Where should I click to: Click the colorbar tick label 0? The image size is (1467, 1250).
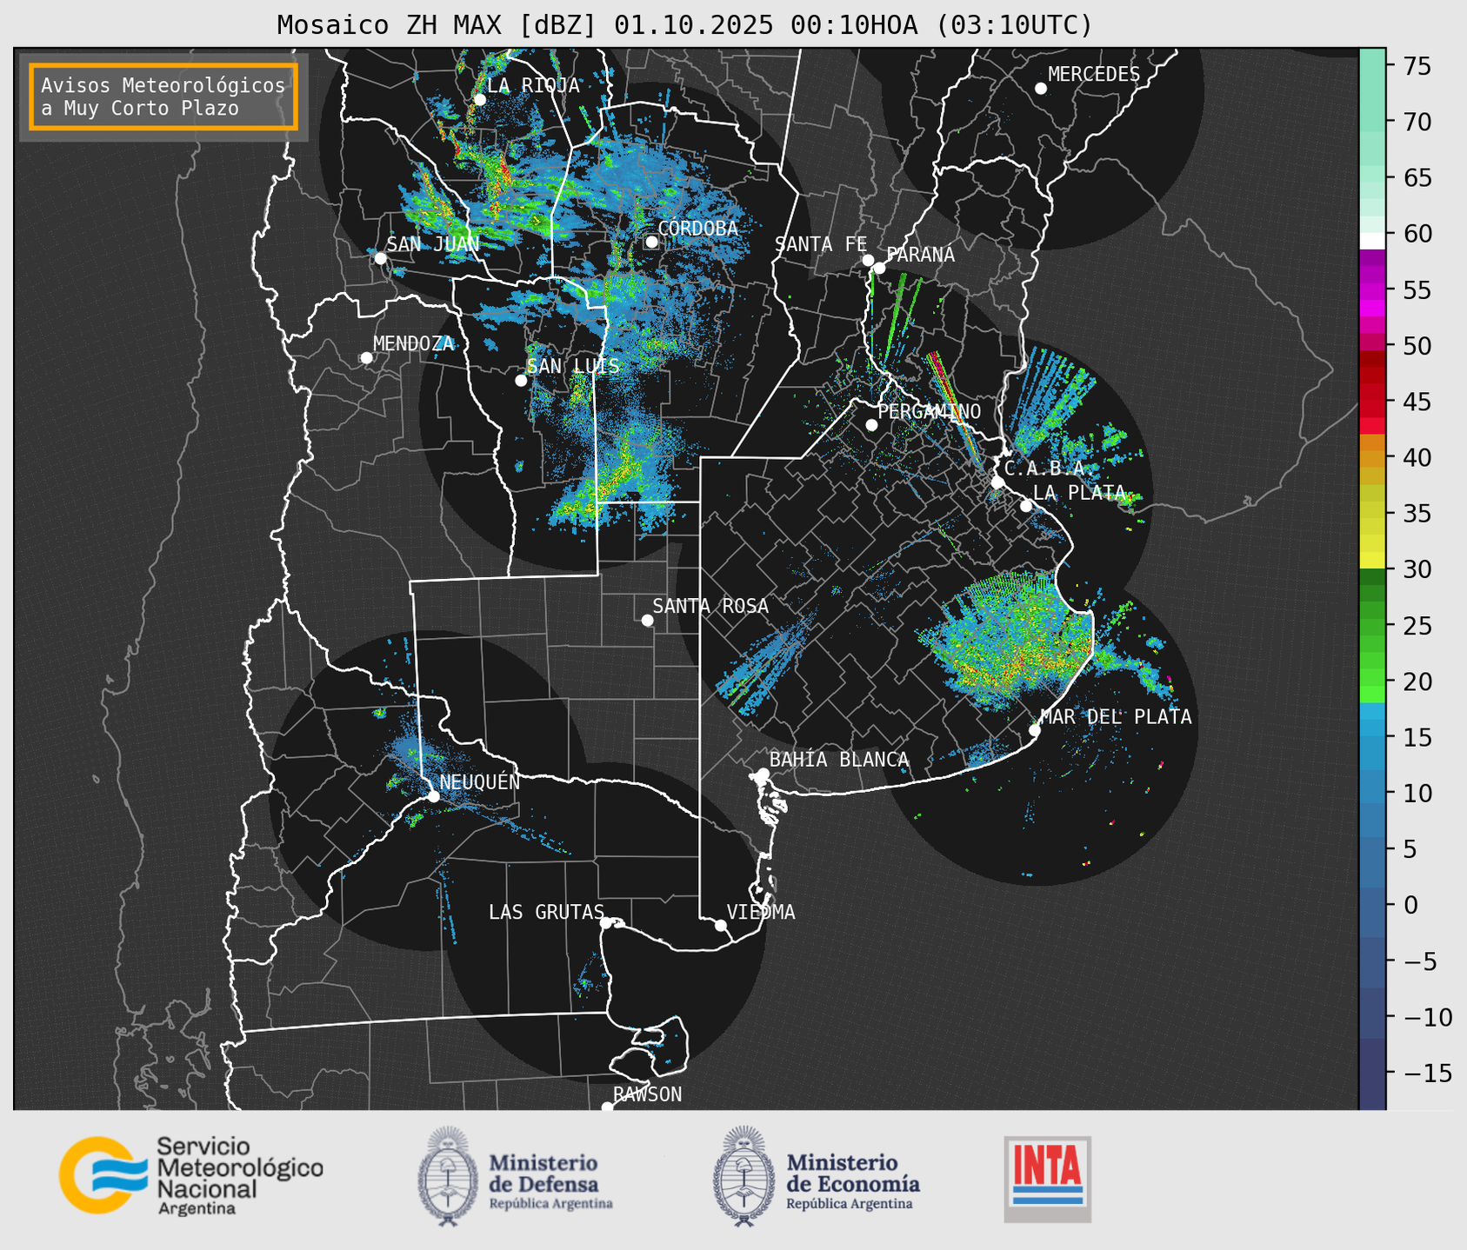click(x=1410, y=905)
